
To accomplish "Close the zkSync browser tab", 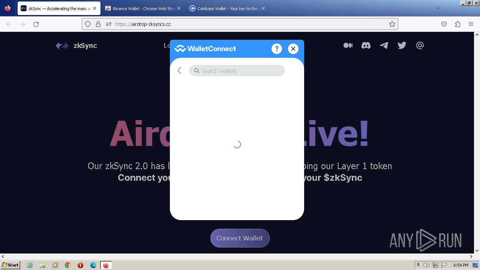I will 94,8.
